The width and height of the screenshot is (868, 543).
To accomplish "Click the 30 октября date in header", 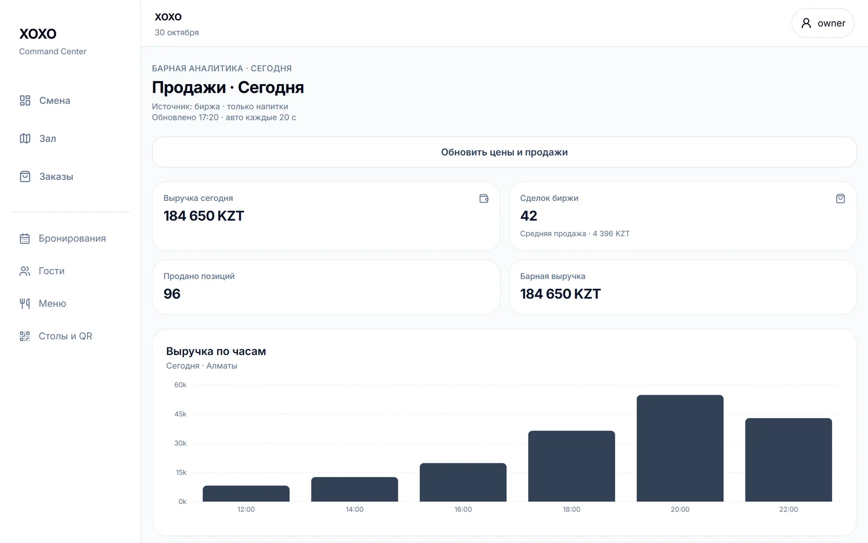I will click(177, 33).
